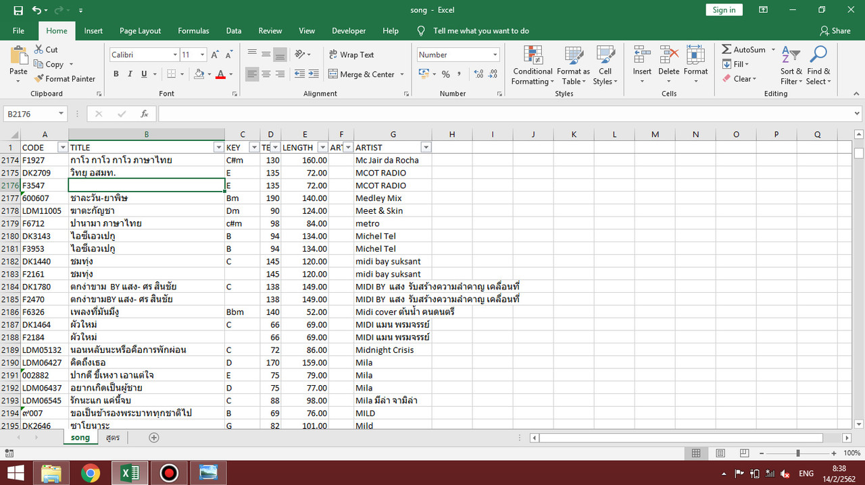This screenshot has height=485, width=865.
Task: Switch to the Formulas ribbon tab
Action: click(193, 31)
